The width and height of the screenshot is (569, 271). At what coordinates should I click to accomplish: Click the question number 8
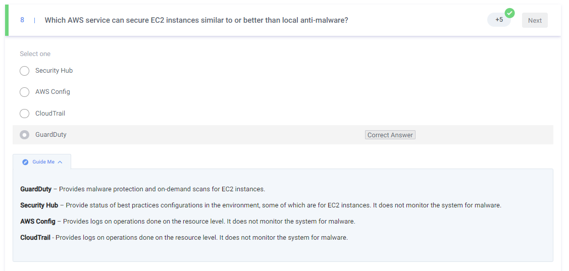[22, 20]
